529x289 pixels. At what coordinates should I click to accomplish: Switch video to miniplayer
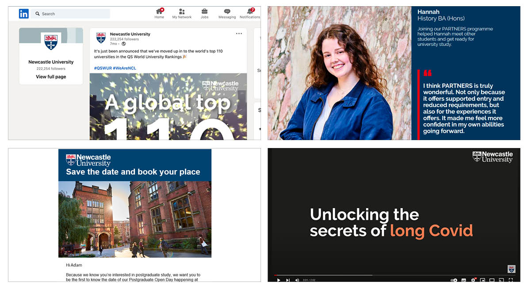pyautogui.click(x=483, y=280)
